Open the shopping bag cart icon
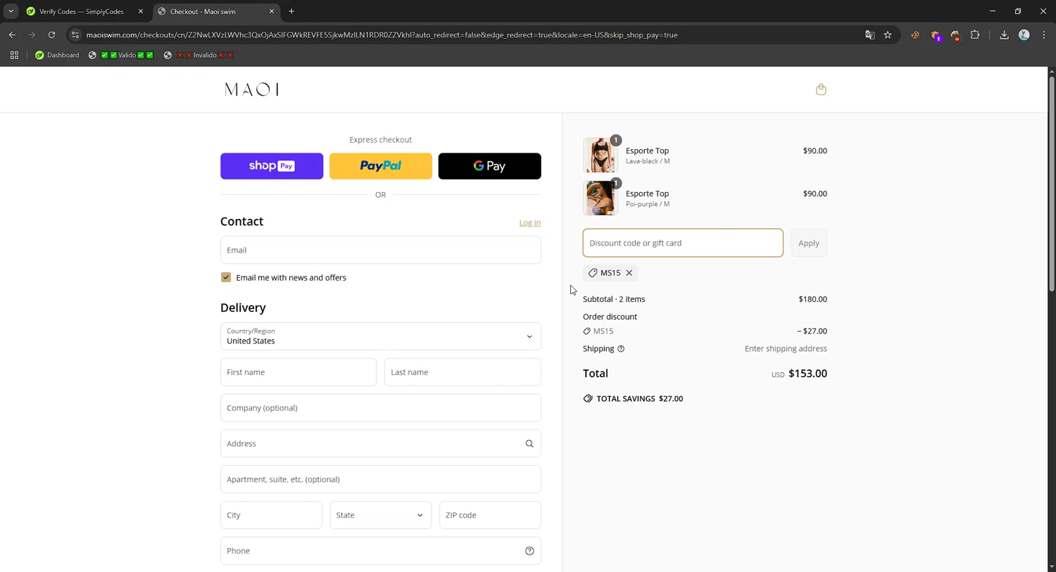The width and height of the screenshot is (1056, 572). (821, 89)
